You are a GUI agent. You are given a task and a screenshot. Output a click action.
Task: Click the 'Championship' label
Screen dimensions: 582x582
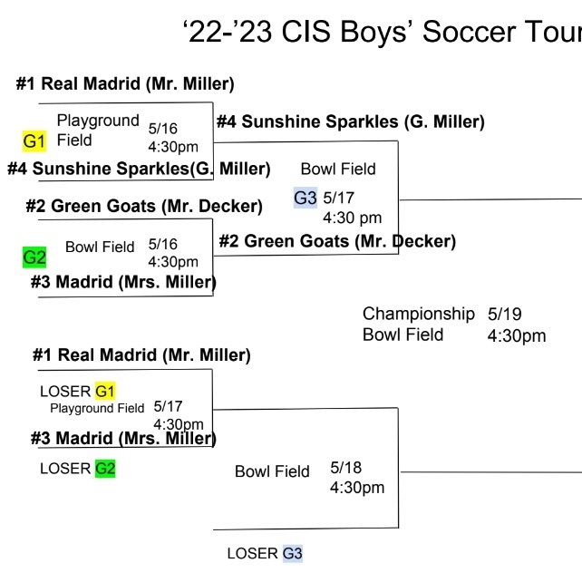pos(418,314)
